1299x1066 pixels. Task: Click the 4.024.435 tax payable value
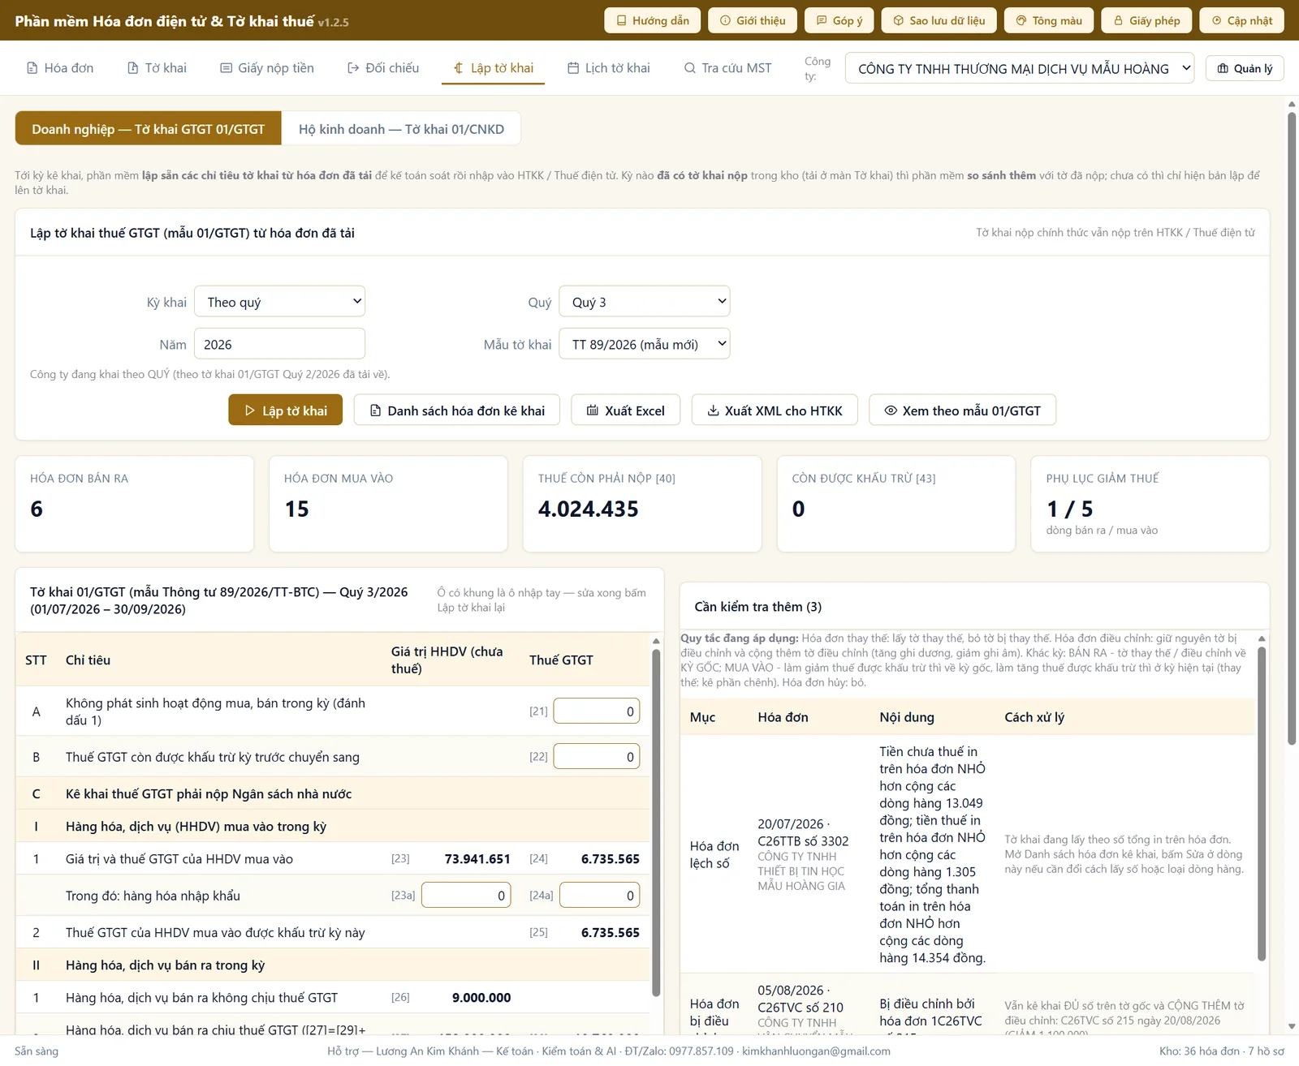(589, 509)
